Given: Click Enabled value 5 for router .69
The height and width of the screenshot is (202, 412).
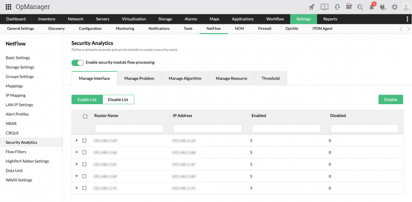Looking at the screenshot, I should (x=251, y=141).
